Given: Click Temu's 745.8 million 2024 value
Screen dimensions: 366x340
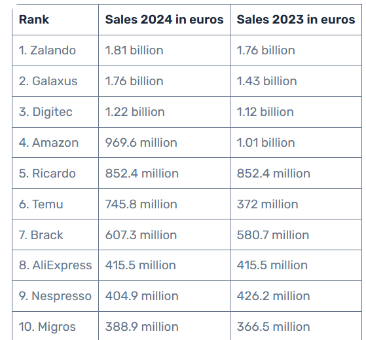Looking at the screenshot, I should [x=141, y=204].
